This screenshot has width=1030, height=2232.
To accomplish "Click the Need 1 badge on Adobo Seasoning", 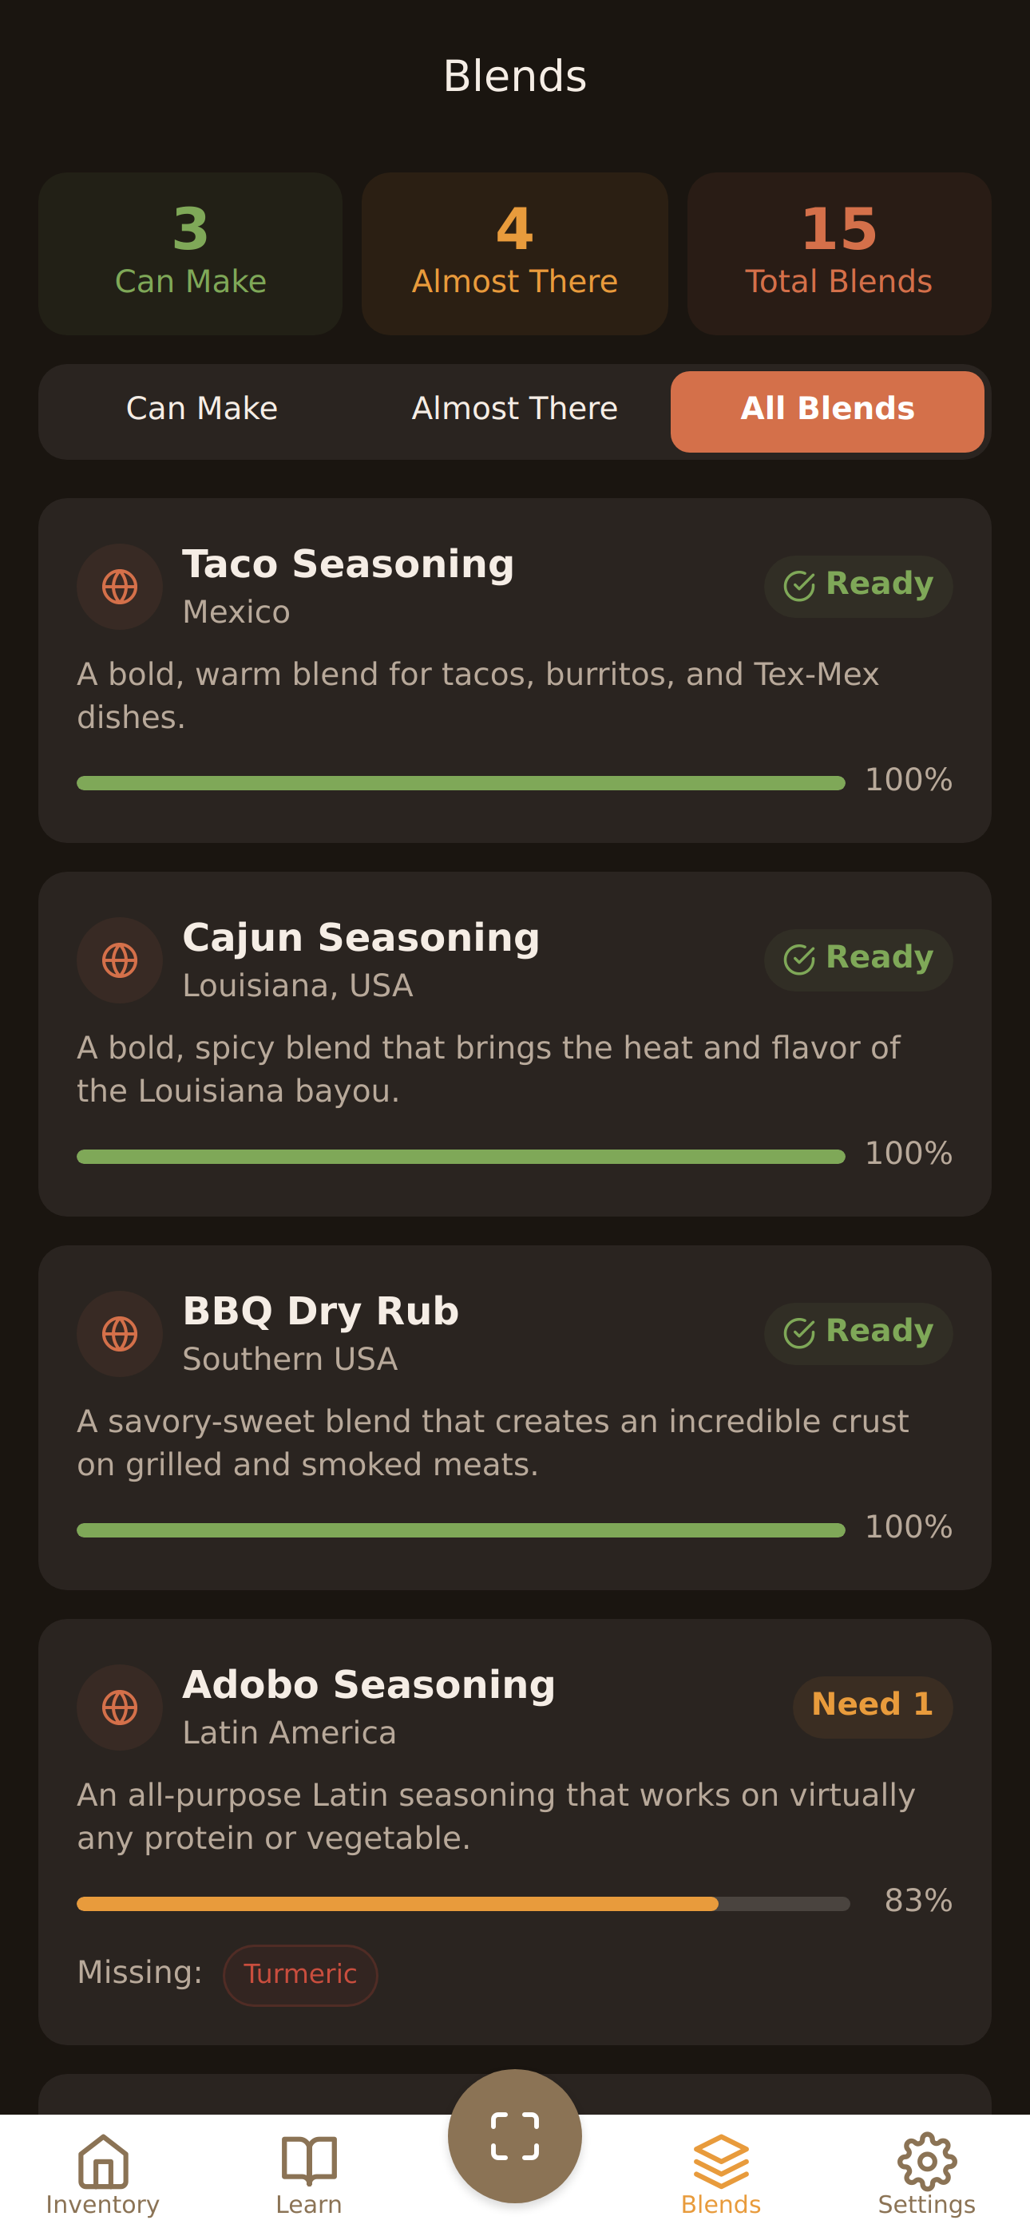I will pyautogui.click(x=871, y=1704).
